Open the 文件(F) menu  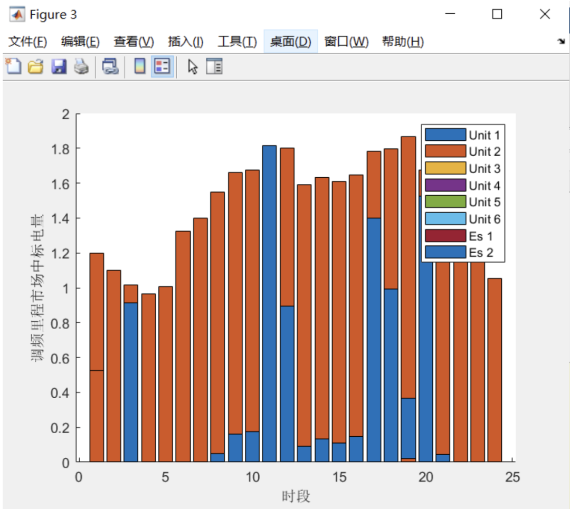27,42
